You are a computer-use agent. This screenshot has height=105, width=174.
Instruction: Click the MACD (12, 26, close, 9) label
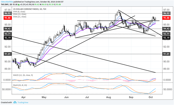pyautogui.click(x=23, y=75)
